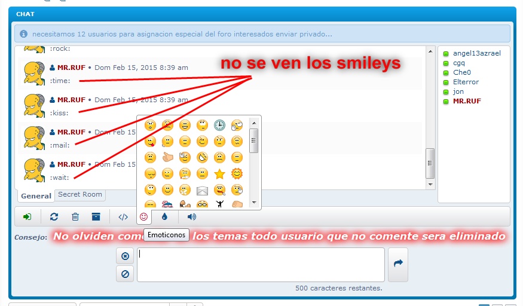Toggle the Emoticonos smiley panel
Image resolution: width=523 pixels, height=306 pixels.
[143, 216]
